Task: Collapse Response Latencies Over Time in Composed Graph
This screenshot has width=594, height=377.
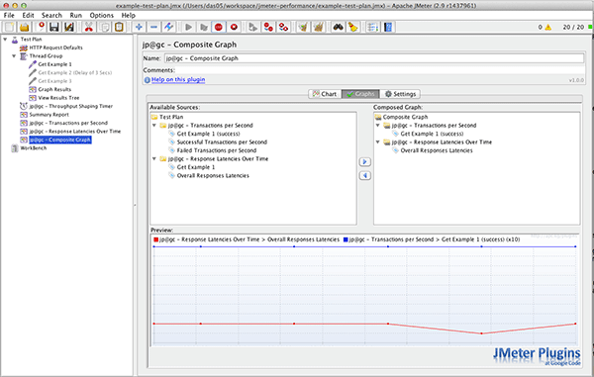Action: tap(378, 141)
